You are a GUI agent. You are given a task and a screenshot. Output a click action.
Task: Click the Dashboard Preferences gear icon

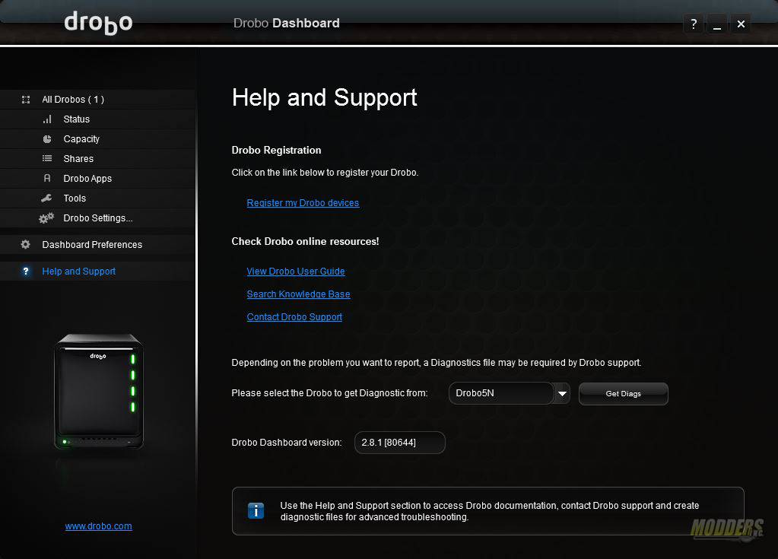pyautogui.click(x=25, y=245)
